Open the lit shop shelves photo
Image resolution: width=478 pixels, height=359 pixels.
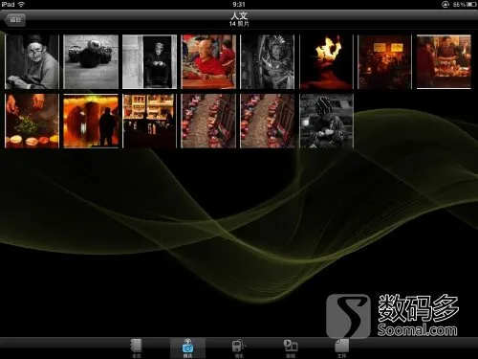point(149,121)
